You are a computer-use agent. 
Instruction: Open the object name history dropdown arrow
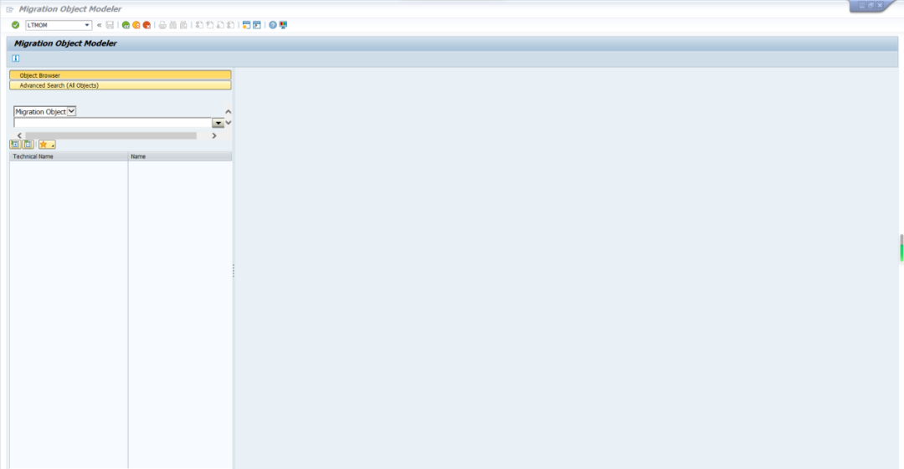pos(218,123)
